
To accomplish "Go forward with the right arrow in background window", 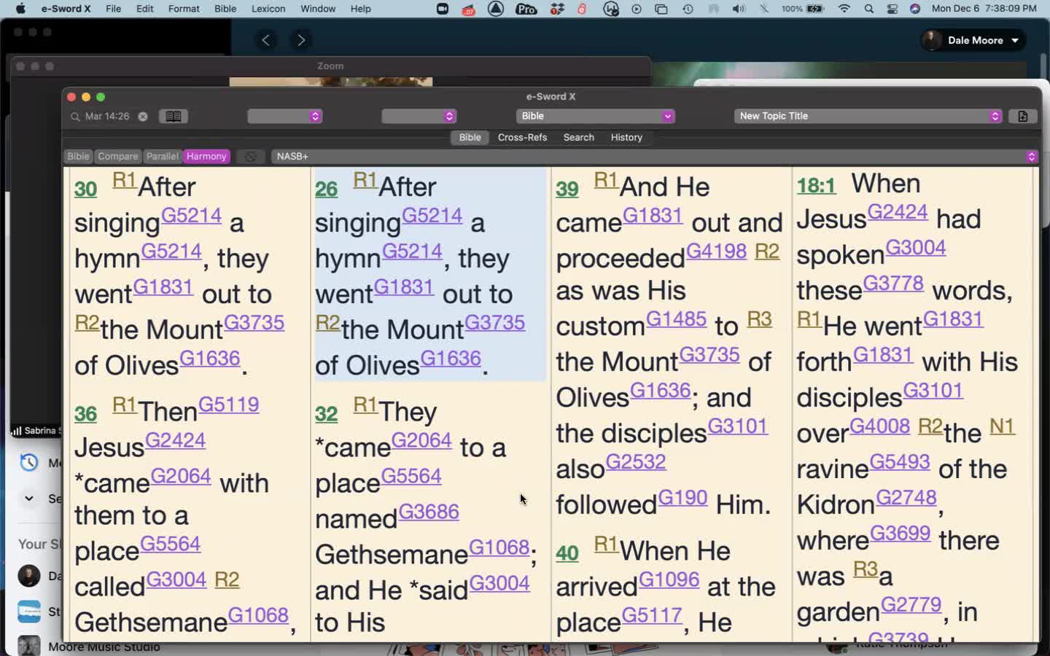I will tap(301, 40).
